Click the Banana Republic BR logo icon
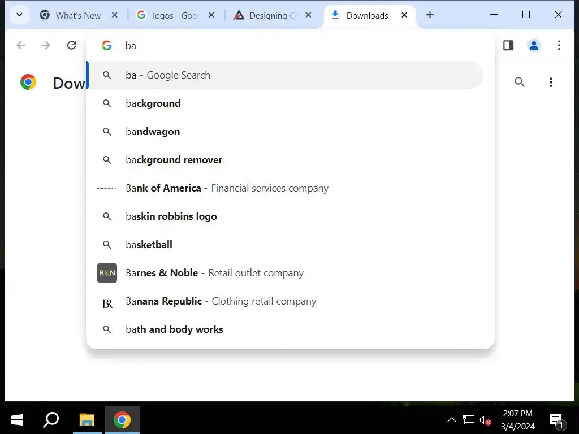The image size is (579, 434). [x=107, y=303]
